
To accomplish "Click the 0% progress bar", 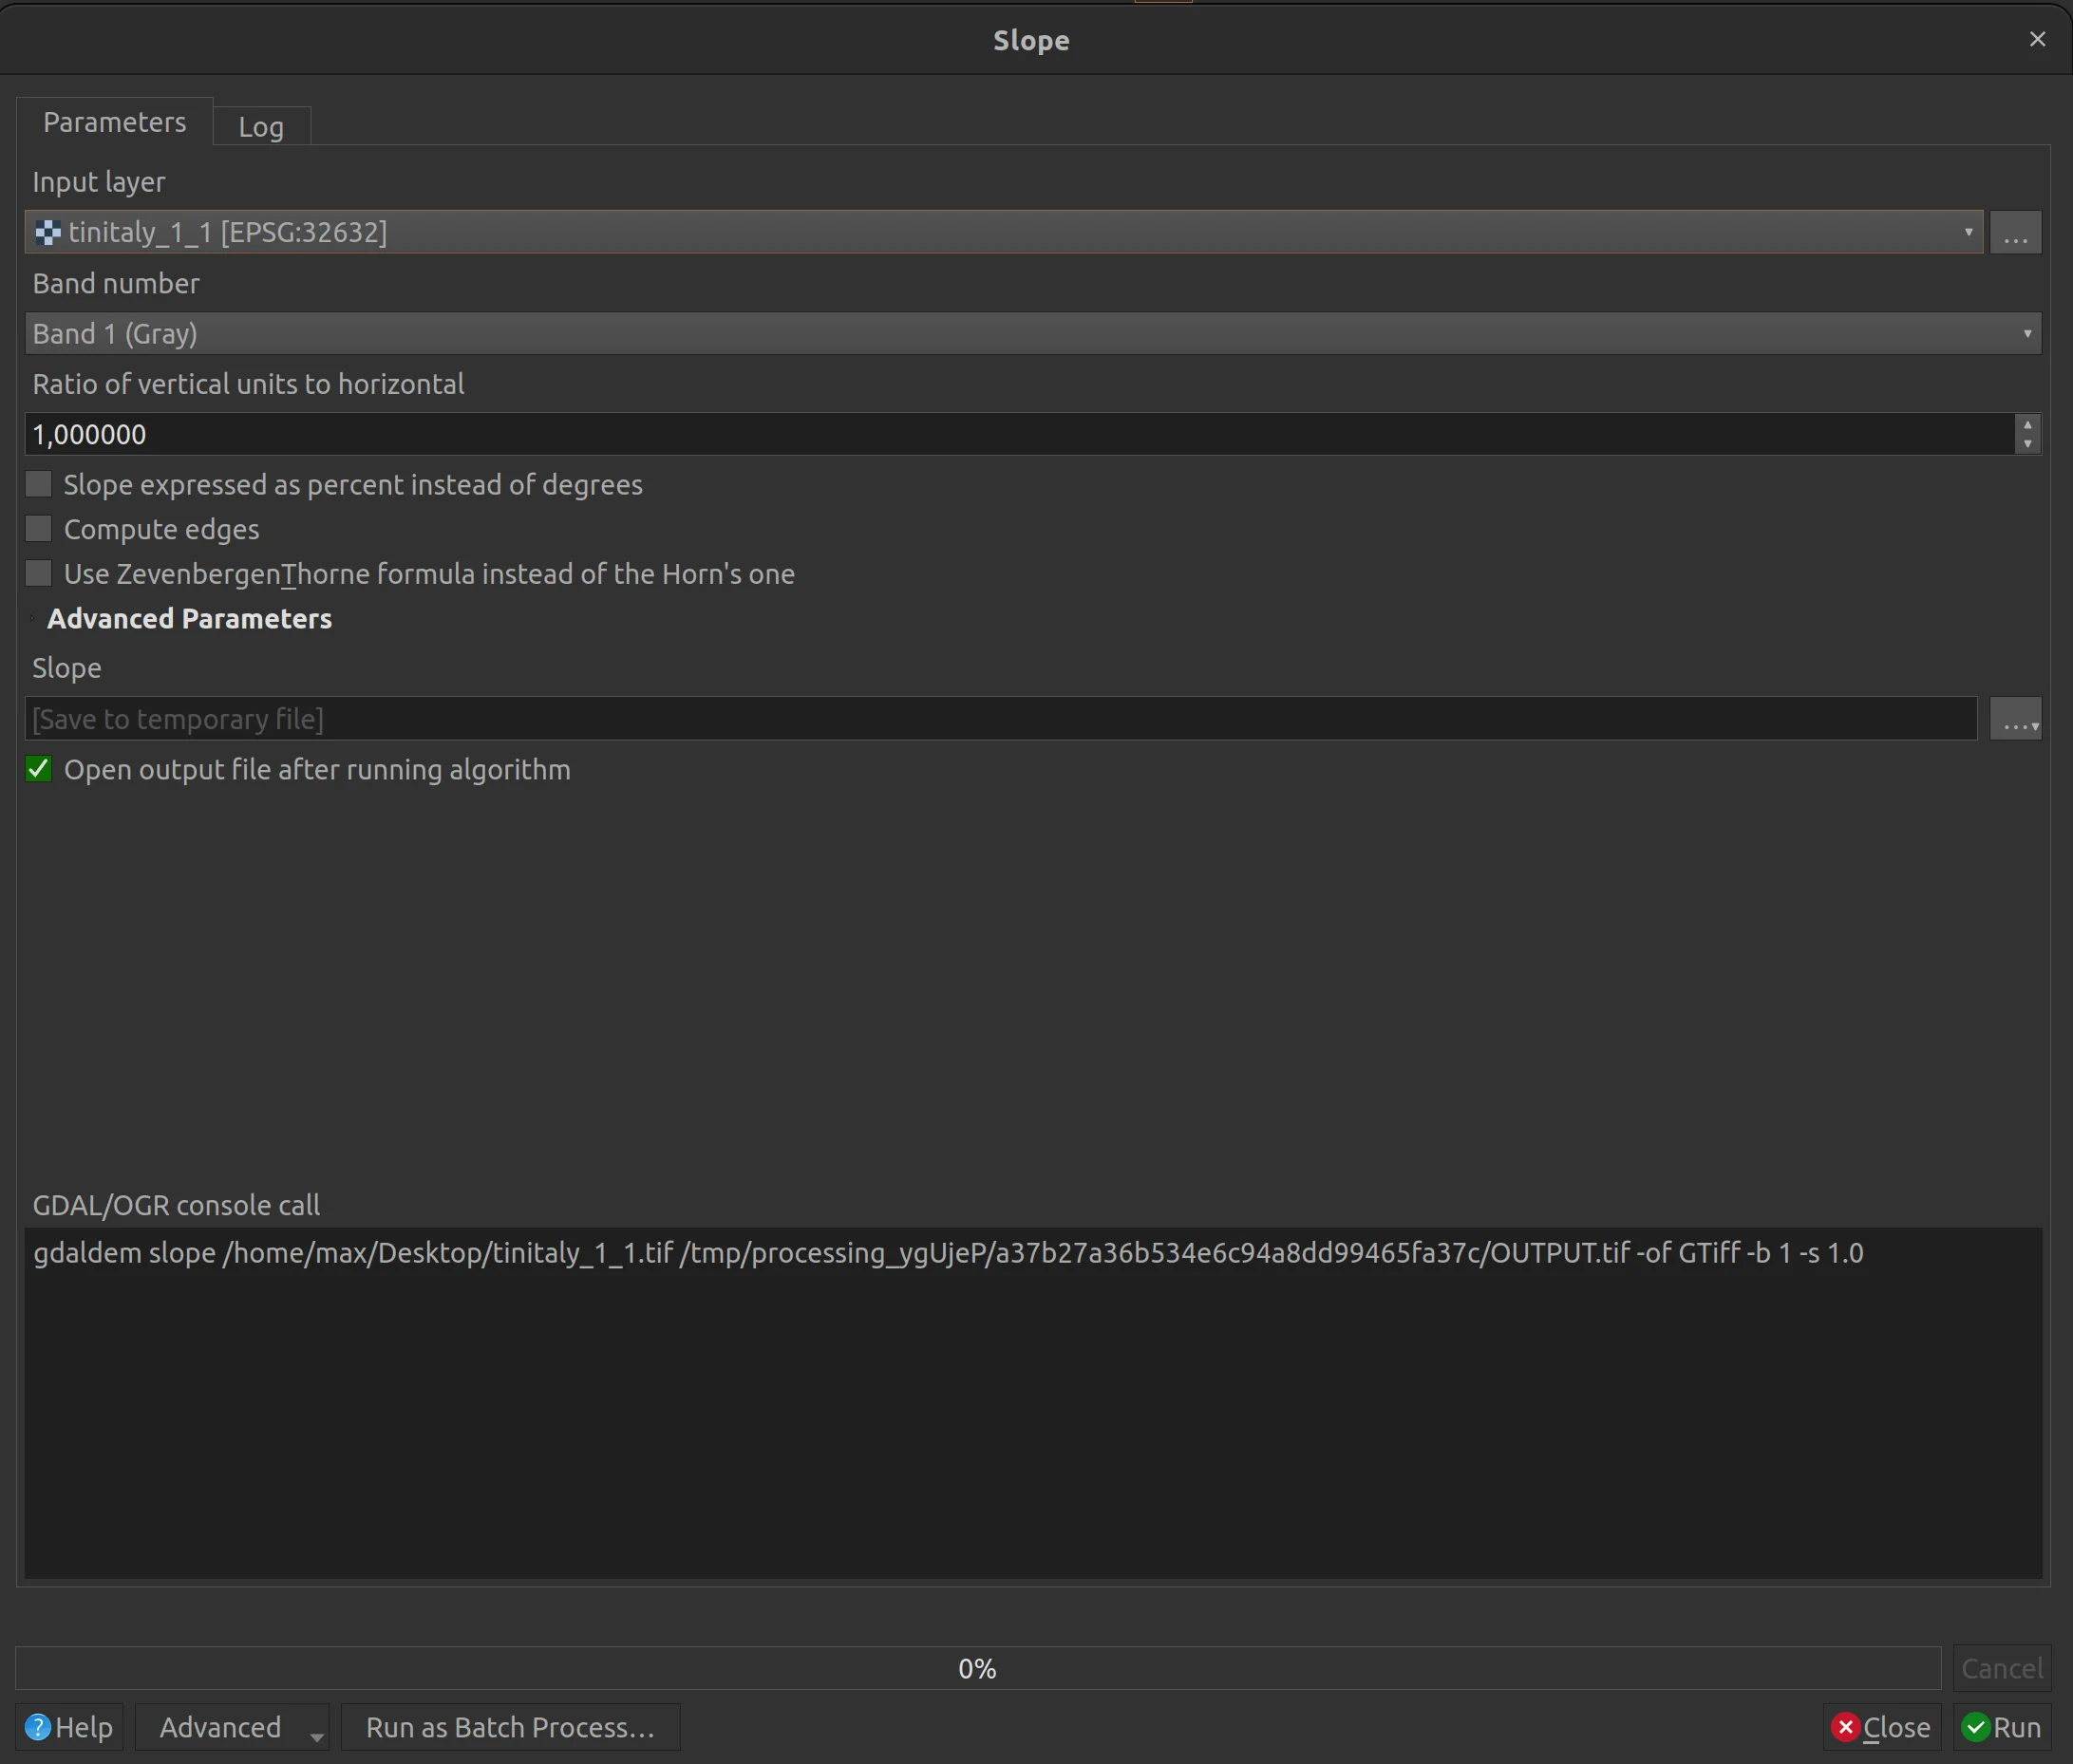I will pyautogui.click(x=977, y=1668).
